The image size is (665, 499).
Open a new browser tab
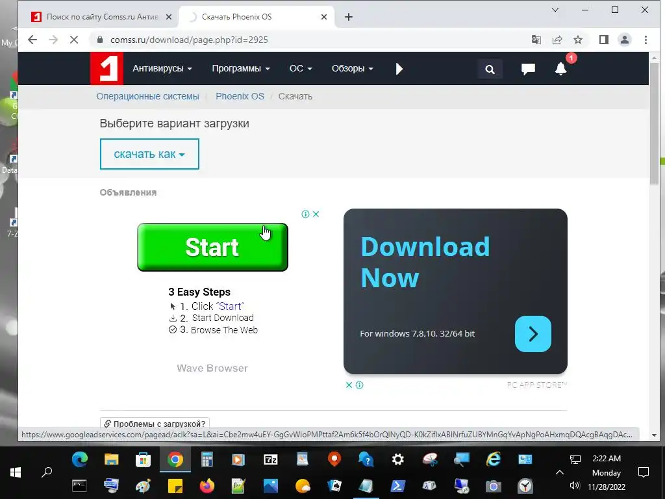tap(349, 17)
